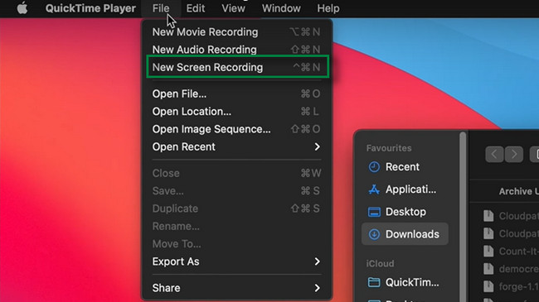The height and width of the screenshot is (302, 539).
Task: Go forward with Finder's forward arrow
Action: [514, 154]
